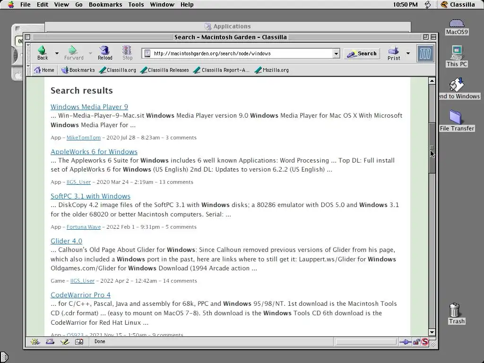Select the File Transfer folder icon
The width and height of the screenshot is (484, 363).
pyautogui.click(x=457, y=121)
